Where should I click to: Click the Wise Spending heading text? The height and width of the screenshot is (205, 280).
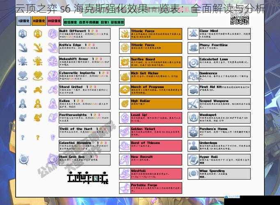point(212,171)
